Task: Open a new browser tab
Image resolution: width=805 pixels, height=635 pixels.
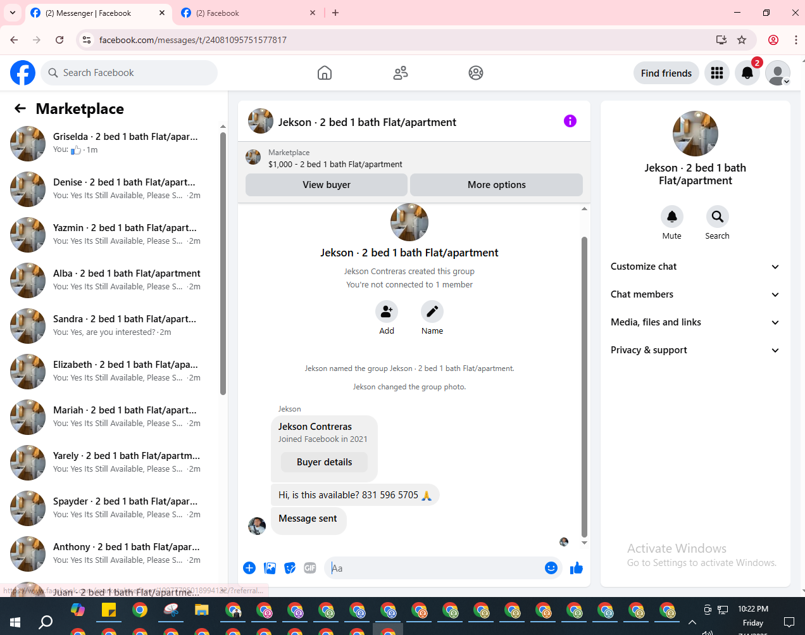Action: [x=335, y=13]
